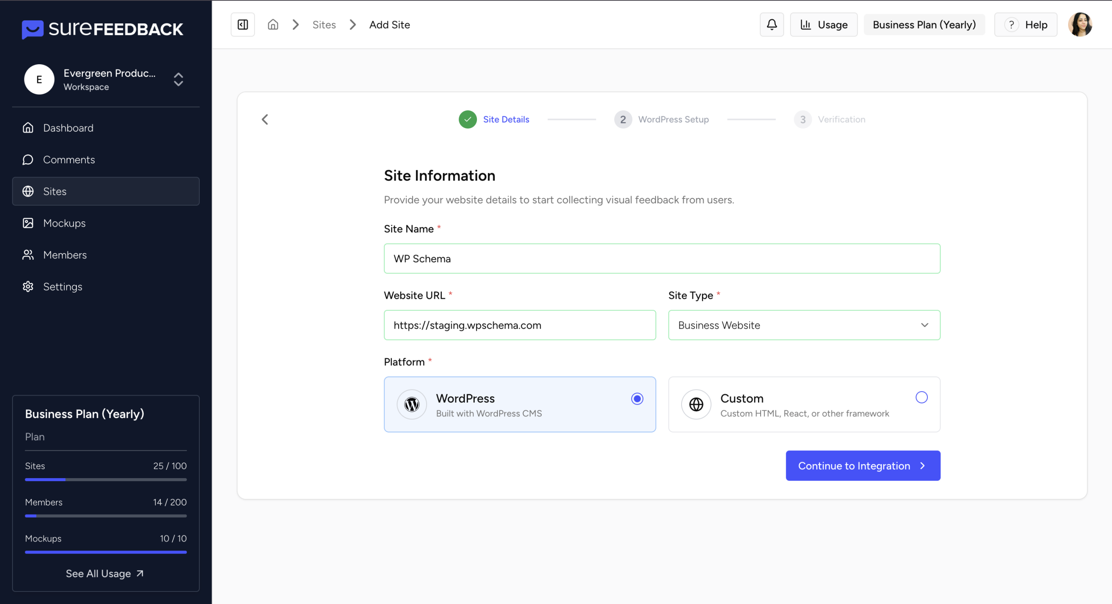Open the Business Plan (Yearly) dropdown
The width and height of the screenshot is (1112, 604).
point(924,24)
